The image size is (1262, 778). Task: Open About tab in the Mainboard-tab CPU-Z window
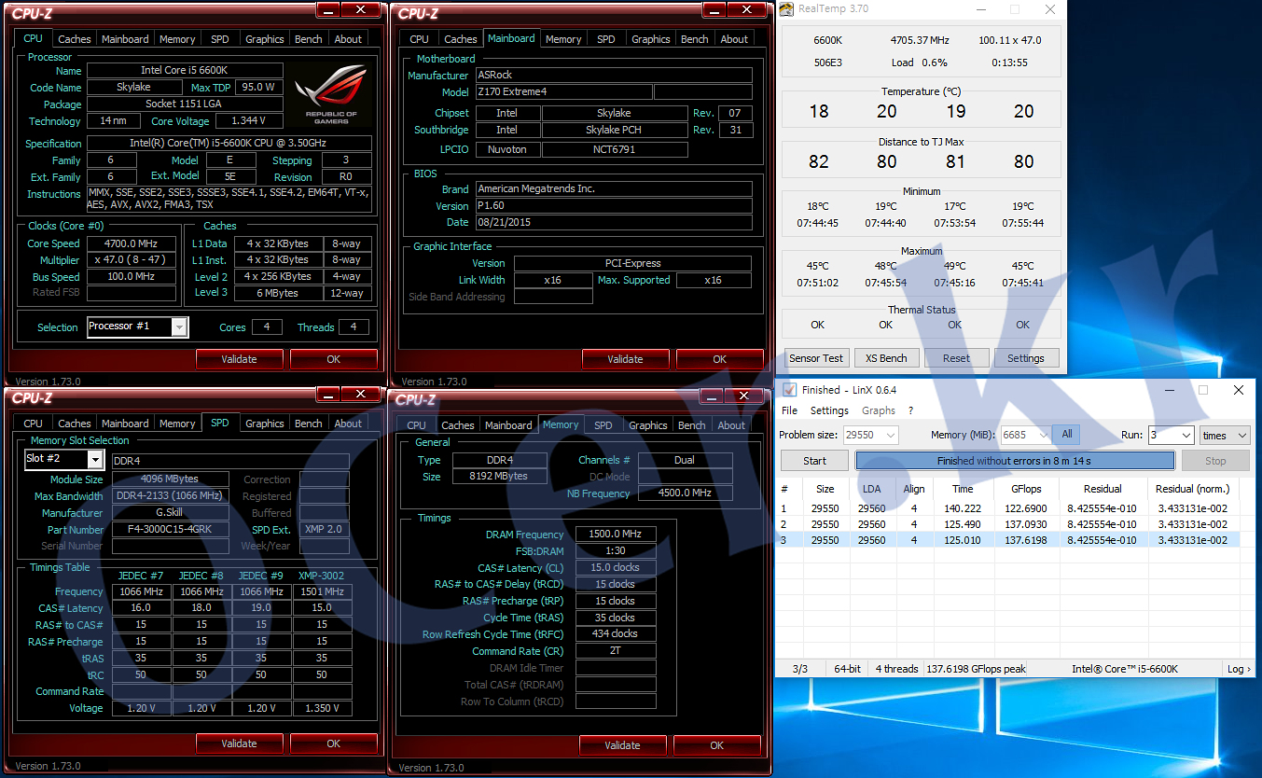tap(734, 39)
